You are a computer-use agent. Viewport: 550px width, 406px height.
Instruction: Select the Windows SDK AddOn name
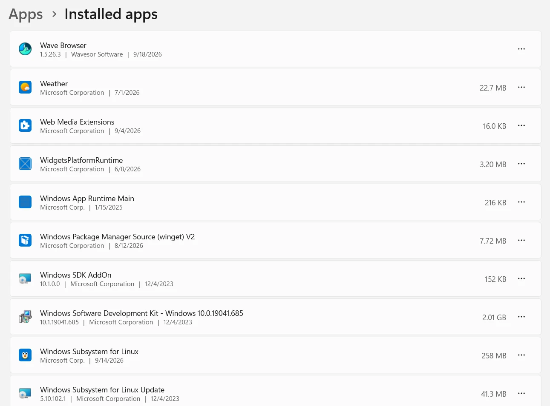[x=76, y=275]
